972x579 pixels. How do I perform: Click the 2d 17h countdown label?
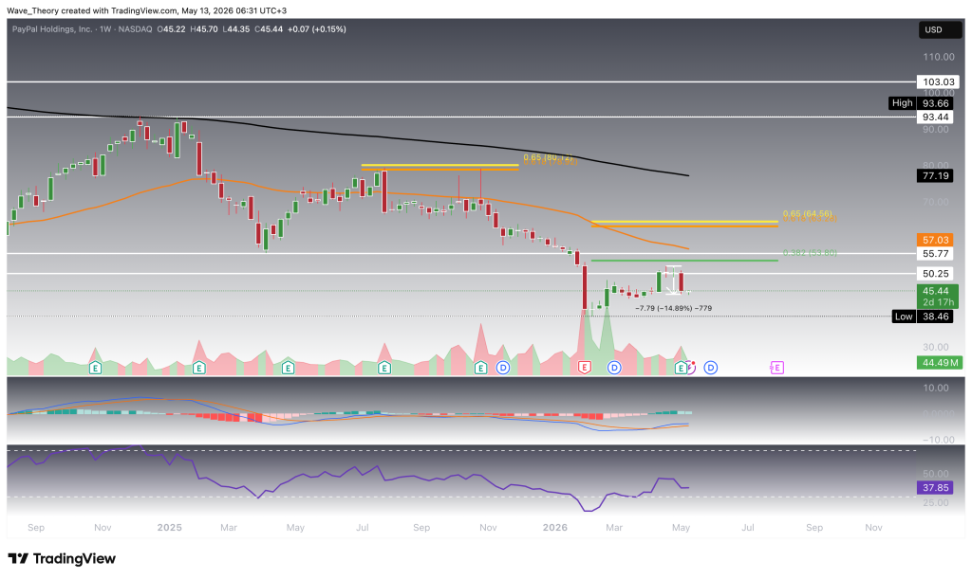(x=938, y=302)
